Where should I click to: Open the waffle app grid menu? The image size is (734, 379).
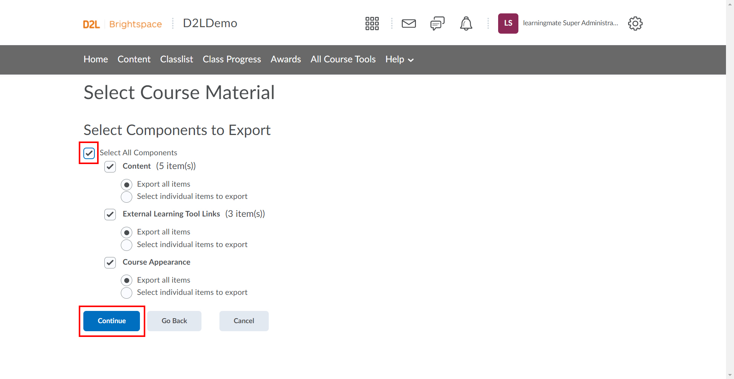coord(371,23)
